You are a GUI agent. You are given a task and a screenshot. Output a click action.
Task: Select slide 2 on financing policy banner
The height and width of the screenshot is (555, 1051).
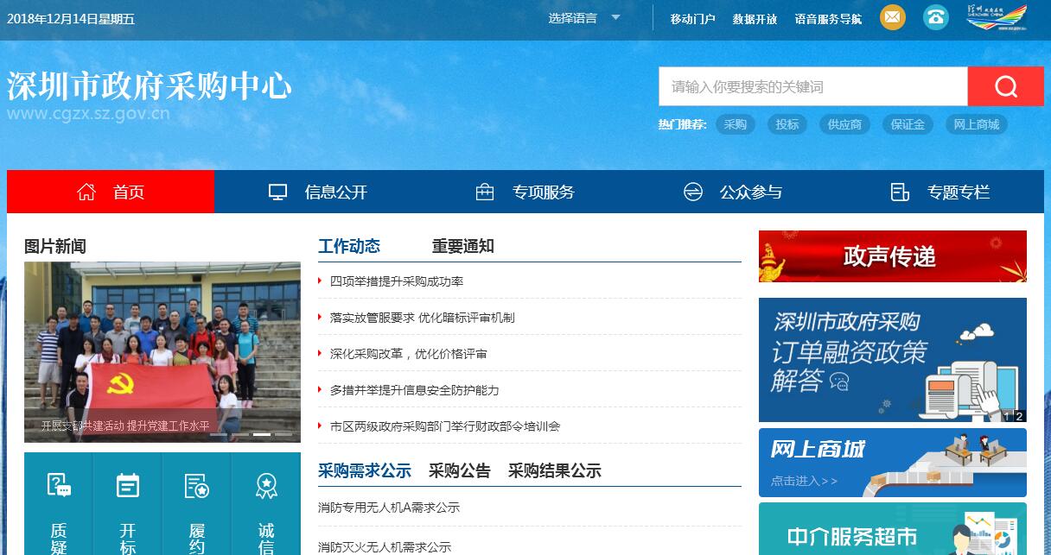point(1019,416)
